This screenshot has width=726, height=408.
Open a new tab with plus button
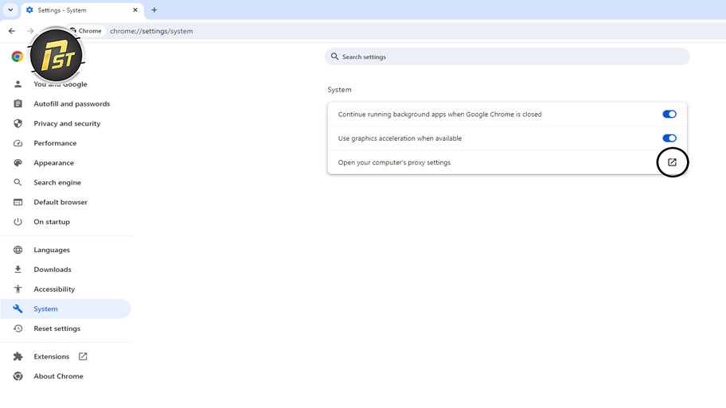[x=154, y=10]
